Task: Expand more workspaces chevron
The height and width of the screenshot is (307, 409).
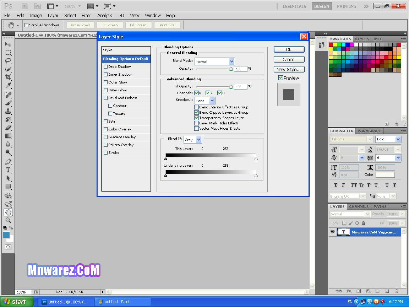Action: [x=366, y=6]
